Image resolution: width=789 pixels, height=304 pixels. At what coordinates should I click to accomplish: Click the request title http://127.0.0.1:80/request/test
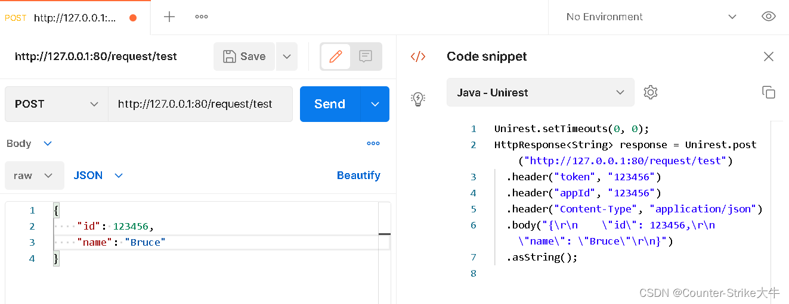click(x=96, y=57)
